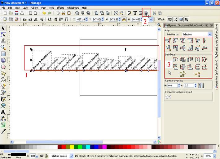Undo the last action via toolbar
The height and width of the screenshot is (159, 220).
[x=44, y=13]
